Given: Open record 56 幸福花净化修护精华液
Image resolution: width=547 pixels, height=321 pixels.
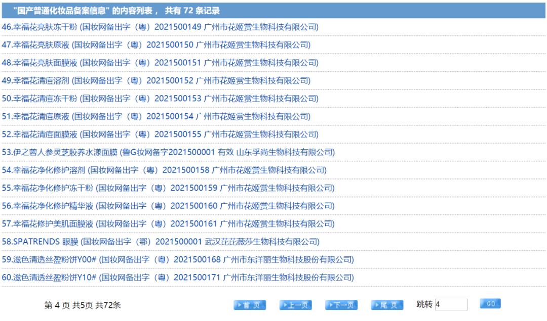Looking at the screenshot, I should coord(168,206).
